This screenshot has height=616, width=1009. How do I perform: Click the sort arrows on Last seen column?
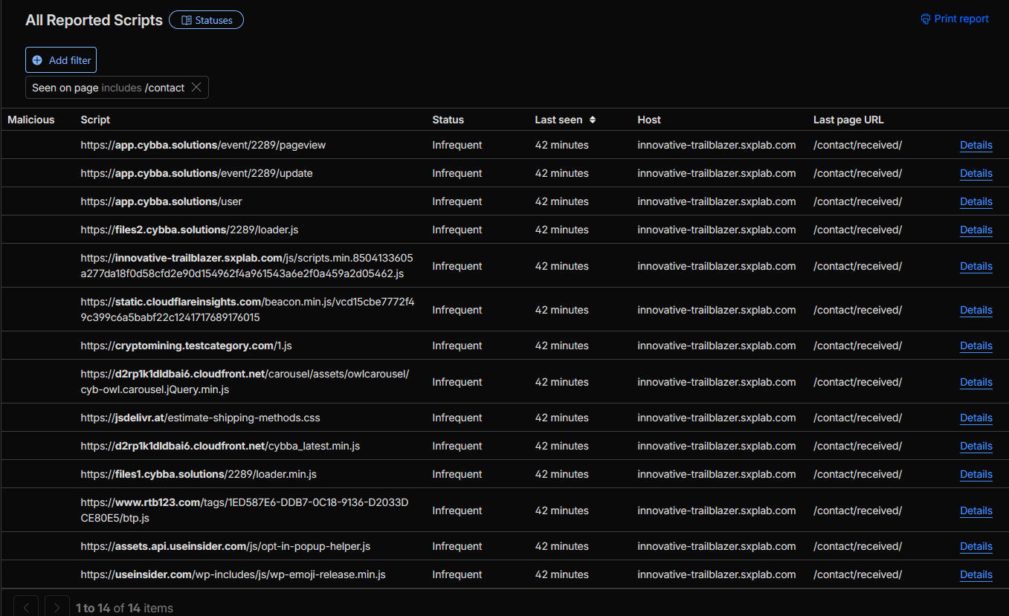(x=592, y=120)
